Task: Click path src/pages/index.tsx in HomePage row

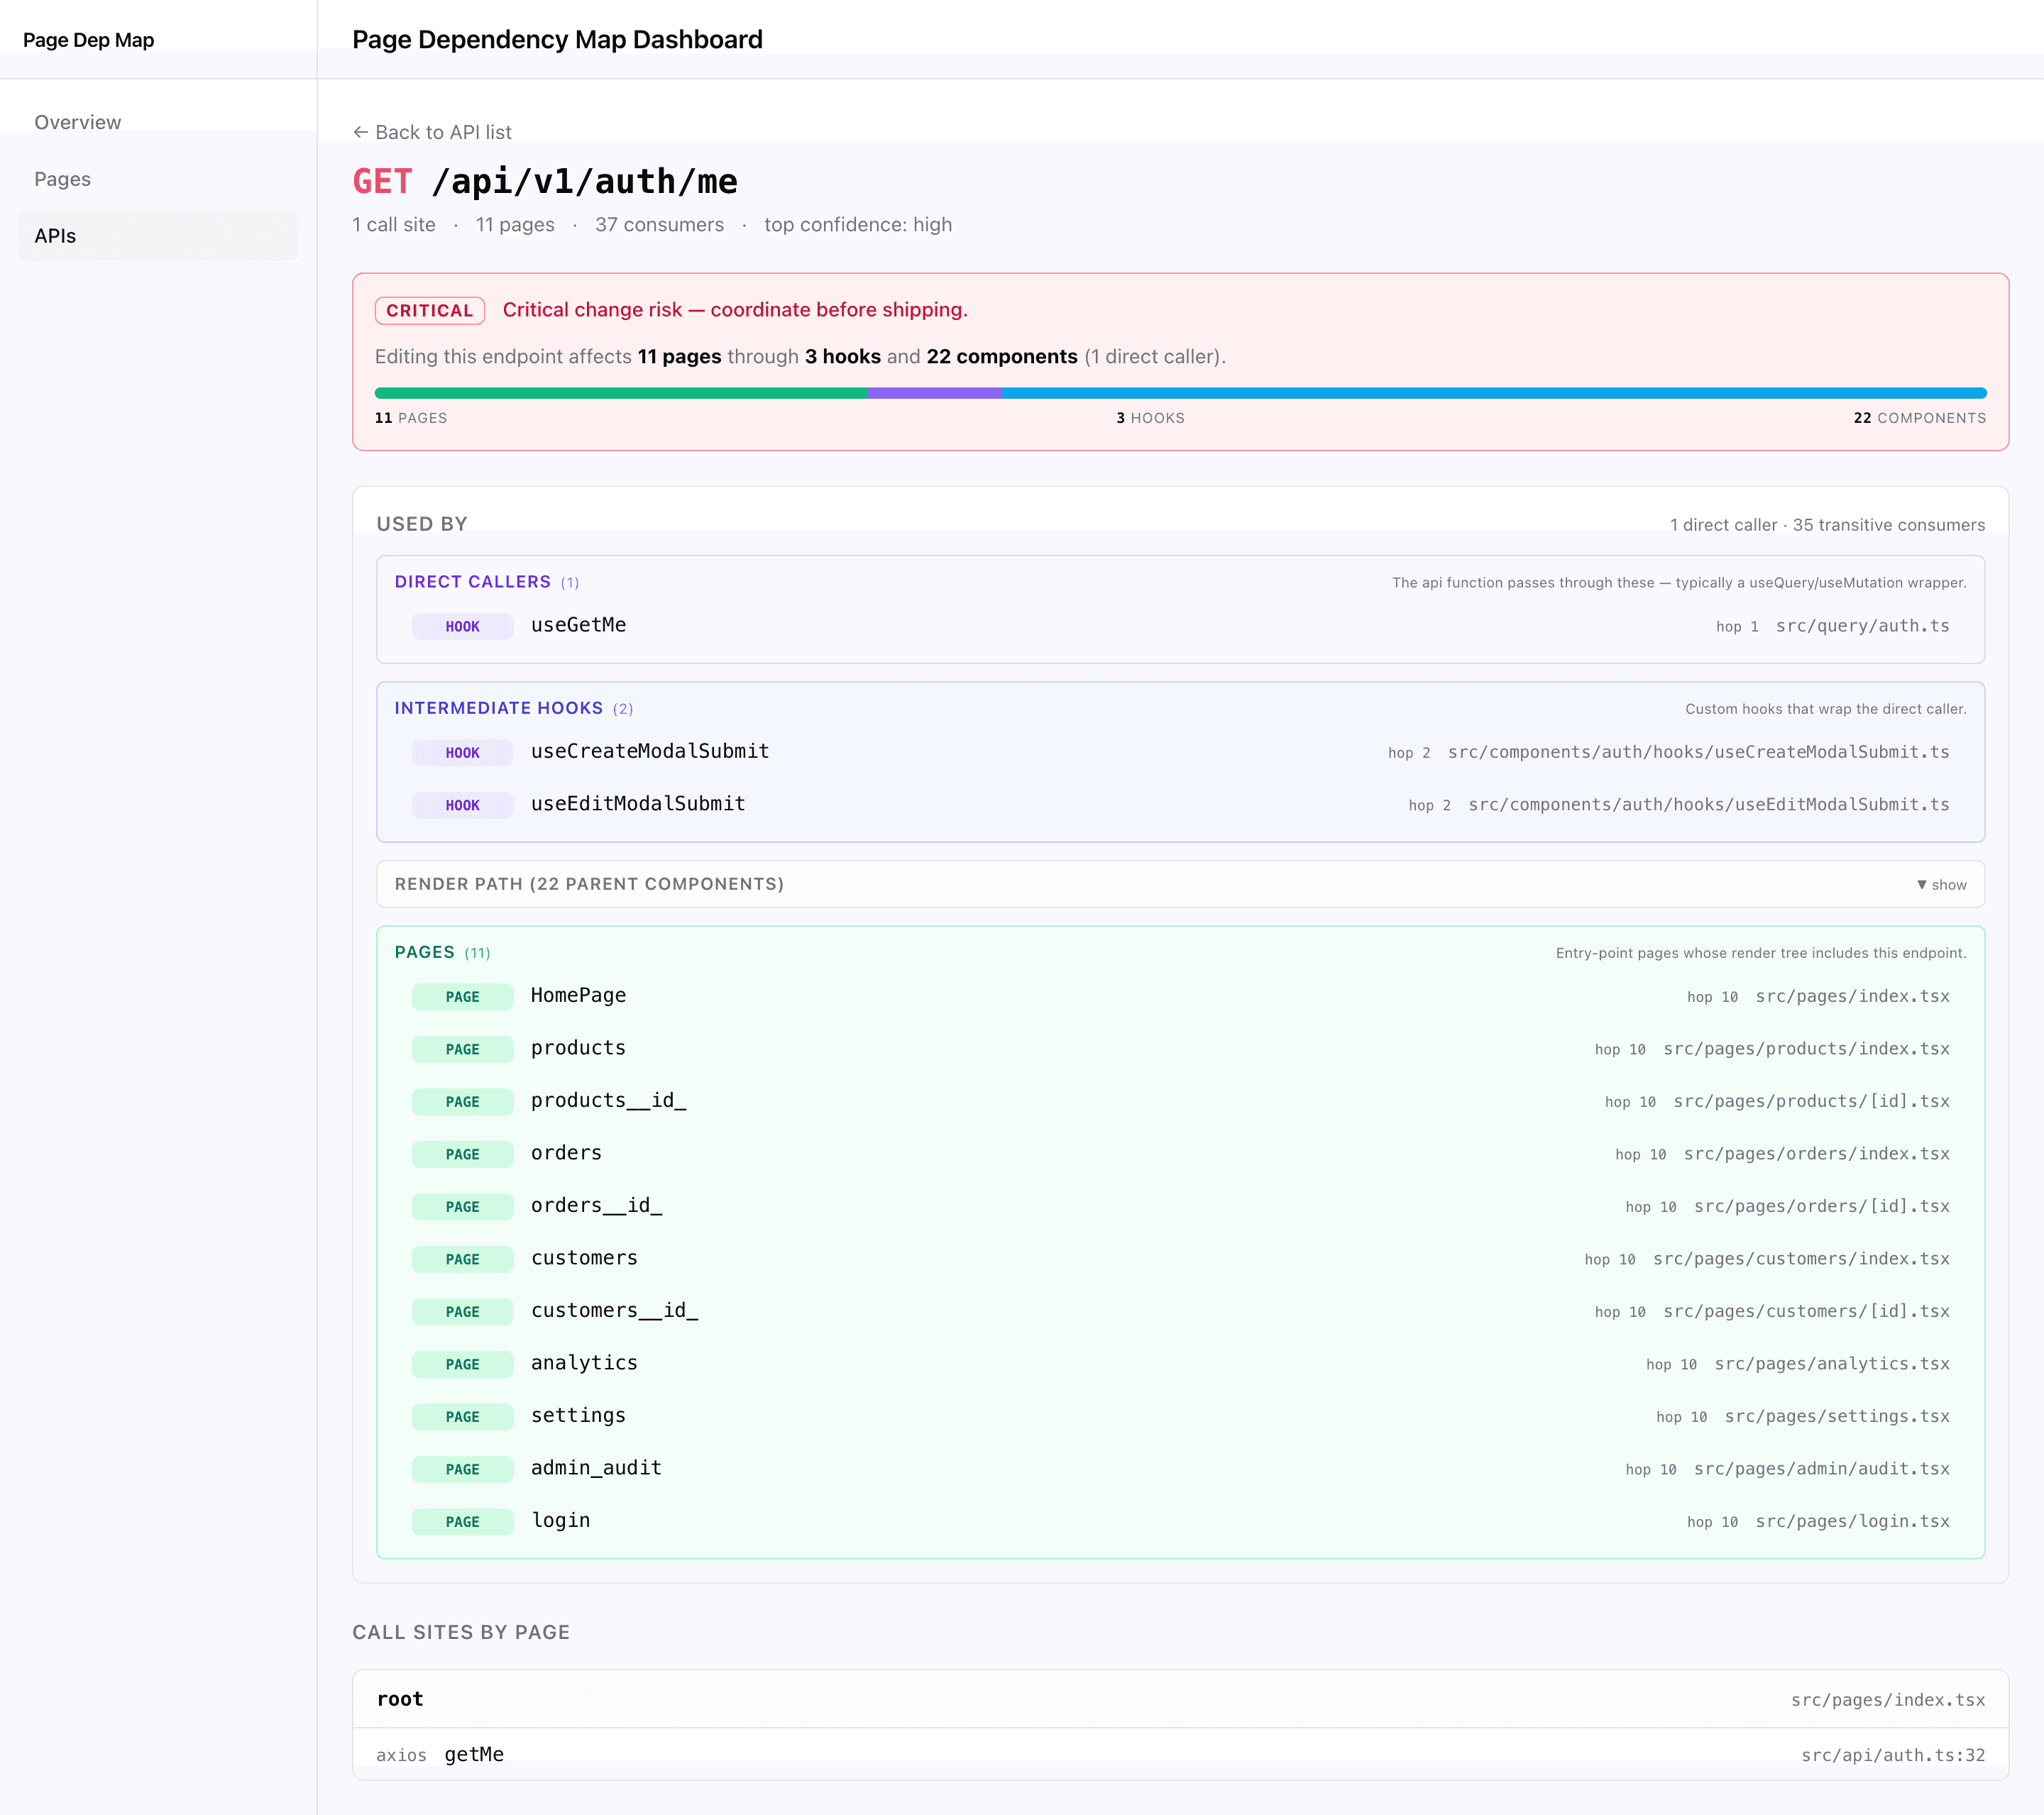Action: pyautogui.click(x=1852, y=996)
